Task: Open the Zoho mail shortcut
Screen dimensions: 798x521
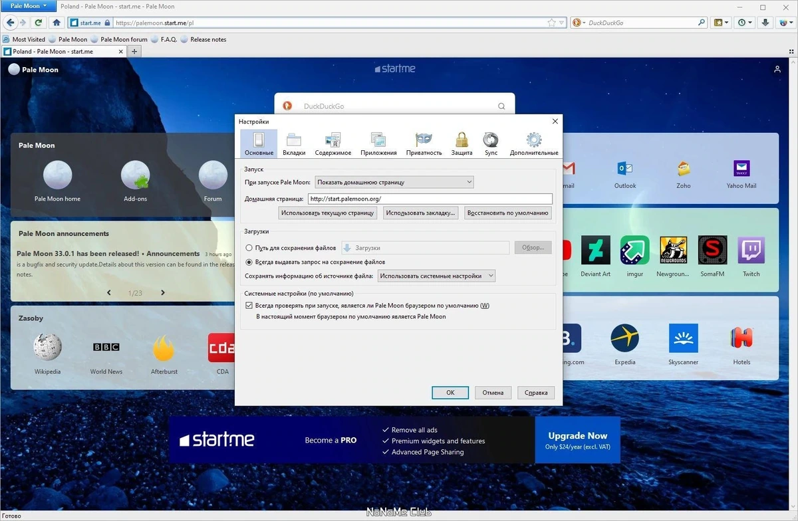Action: point(684,169)
